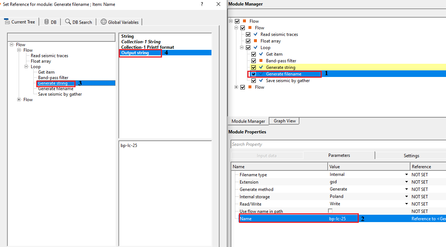Screen dimensions: 446x247
Task: Open the Settings tab in Module Properties
Action: (x=411, y=156)
